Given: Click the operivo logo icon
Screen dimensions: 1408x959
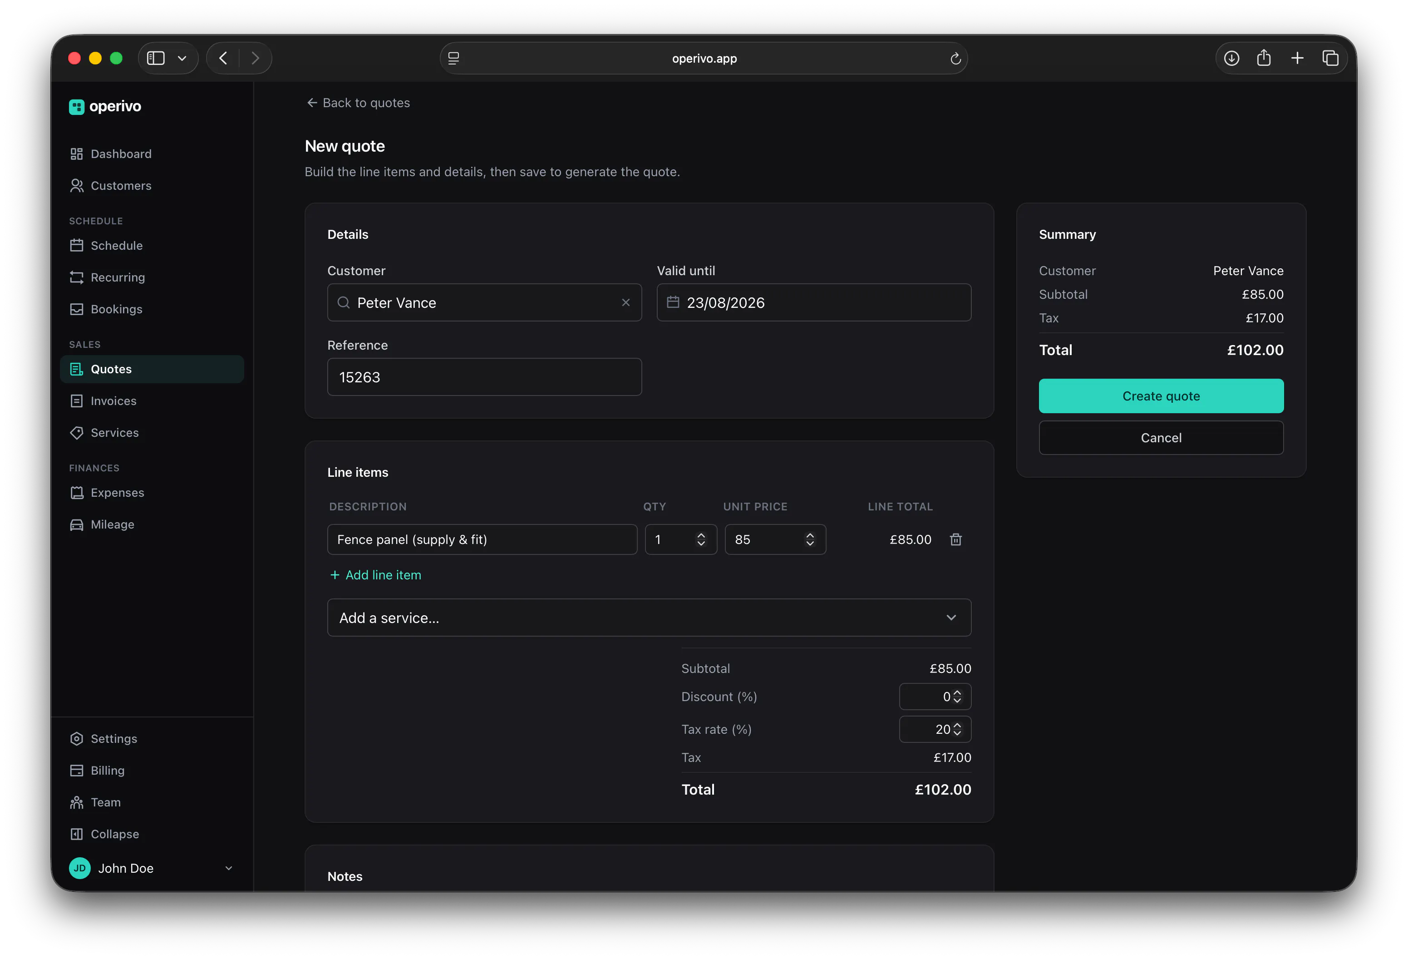Looking at the screenshot, I should click(76, 107).
